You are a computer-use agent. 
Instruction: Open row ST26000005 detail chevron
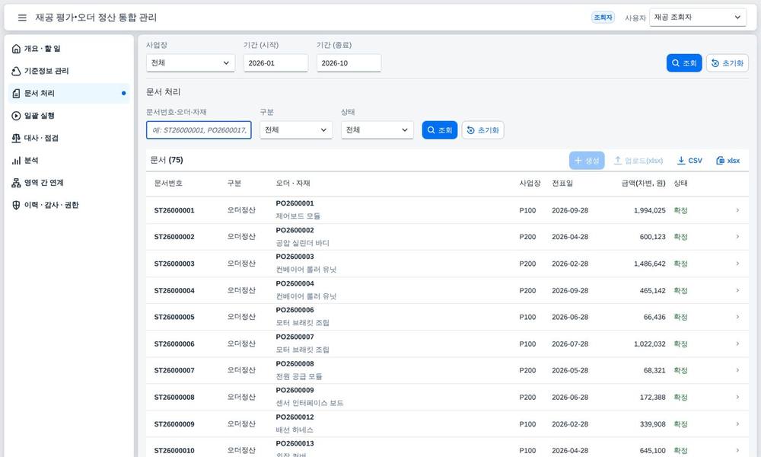(737, 317)
